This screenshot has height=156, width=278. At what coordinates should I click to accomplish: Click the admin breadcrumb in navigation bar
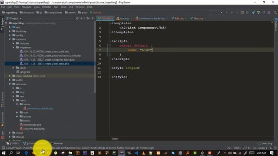[x=70, y=13]
